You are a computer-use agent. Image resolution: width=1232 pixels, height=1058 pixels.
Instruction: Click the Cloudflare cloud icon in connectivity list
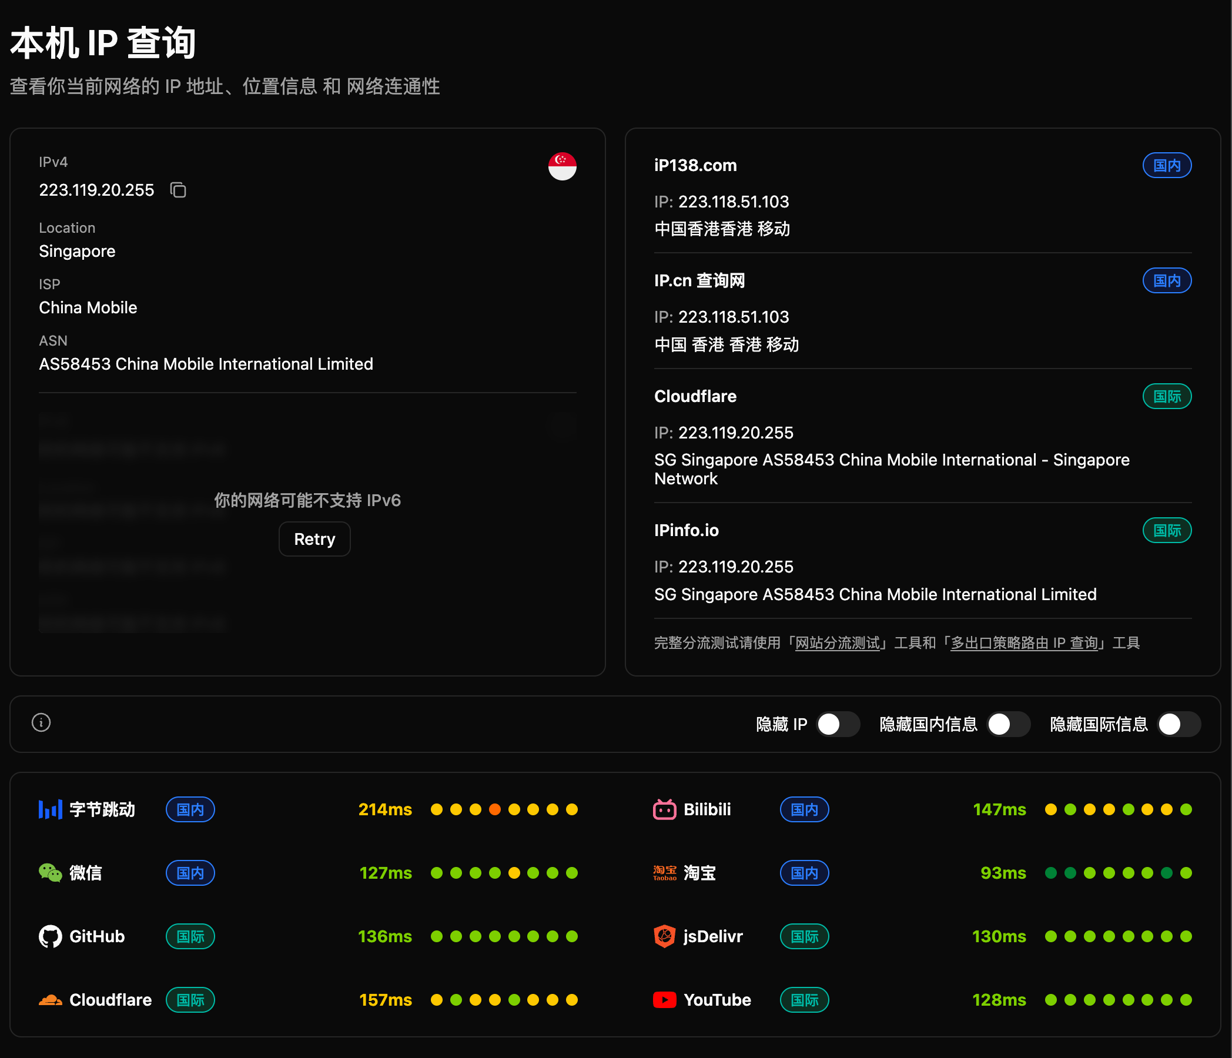pyautogui.click(x=50, y=1000)
